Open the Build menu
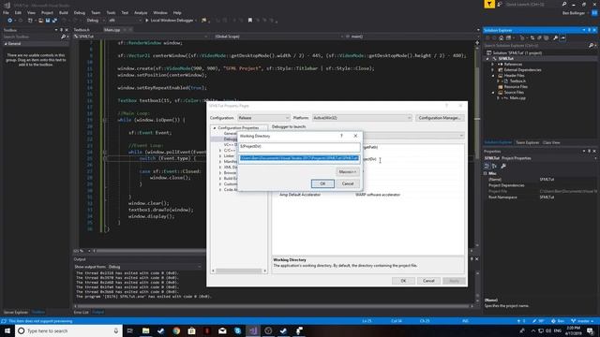The height and width of the screenshot is (337, 600). pyautogui.click(x=64, y=12)
